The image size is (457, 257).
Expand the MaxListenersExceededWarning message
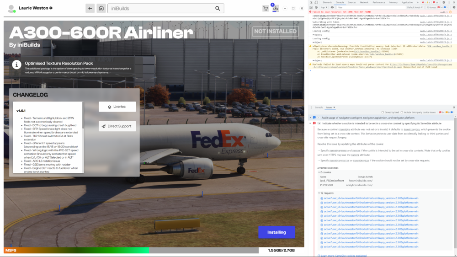314,46
